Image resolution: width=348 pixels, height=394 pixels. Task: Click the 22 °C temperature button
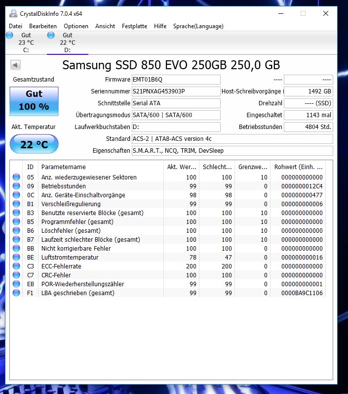(x=34, y=144)
